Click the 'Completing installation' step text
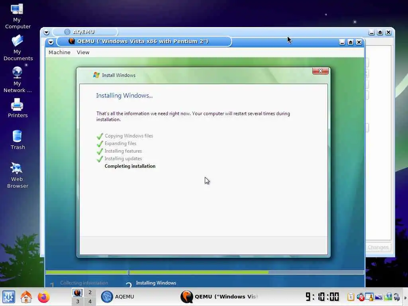The width and height of the screenshot is (408, 306). pos(130,166)
